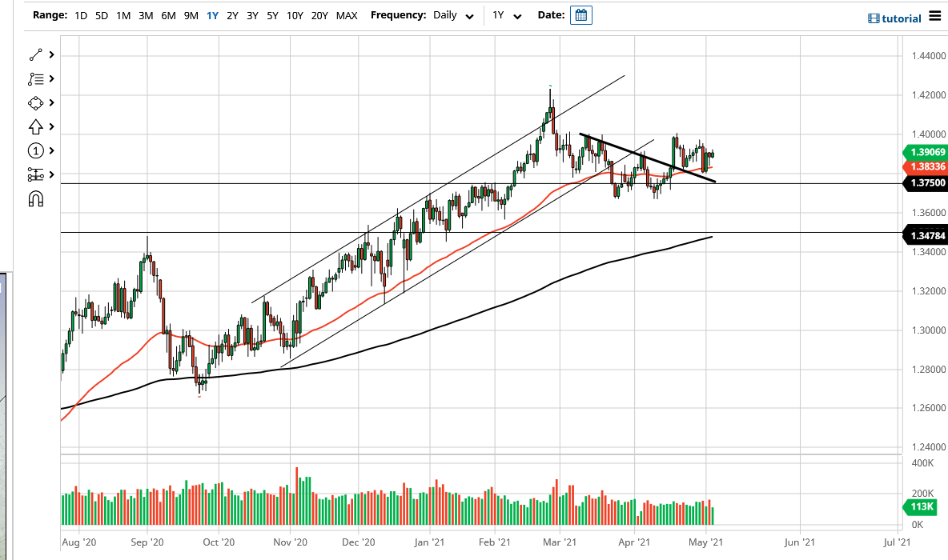Select the trend line drawing tool

coord(36,55)
